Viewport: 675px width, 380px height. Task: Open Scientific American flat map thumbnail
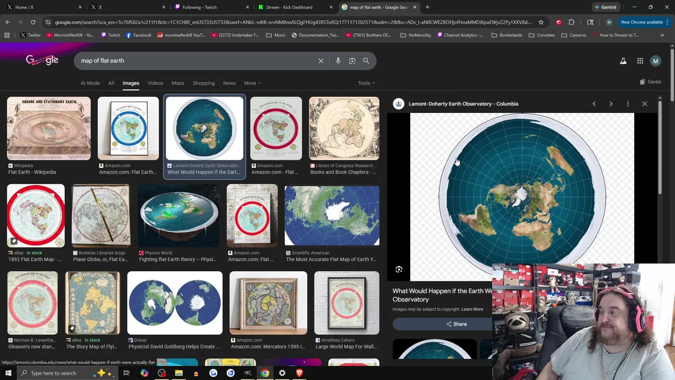[332, 215]
